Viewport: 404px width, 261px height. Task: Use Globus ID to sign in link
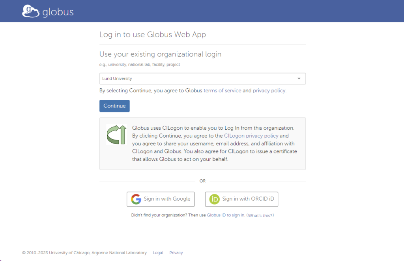pos(226,215)
